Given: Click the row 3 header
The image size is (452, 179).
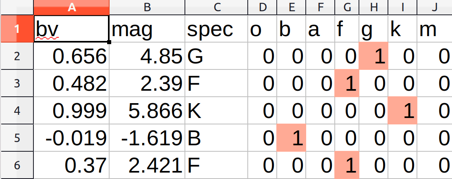Looking at the screenshot, I should pyautogui.click(x=17, y=83).
